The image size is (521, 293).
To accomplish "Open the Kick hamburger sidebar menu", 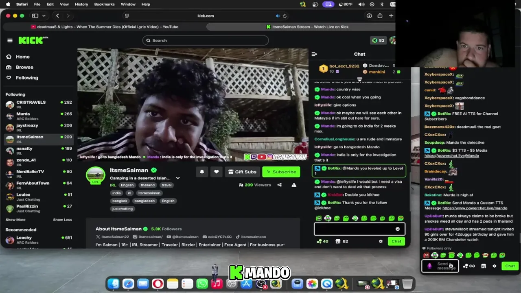I will pos(10,40).
